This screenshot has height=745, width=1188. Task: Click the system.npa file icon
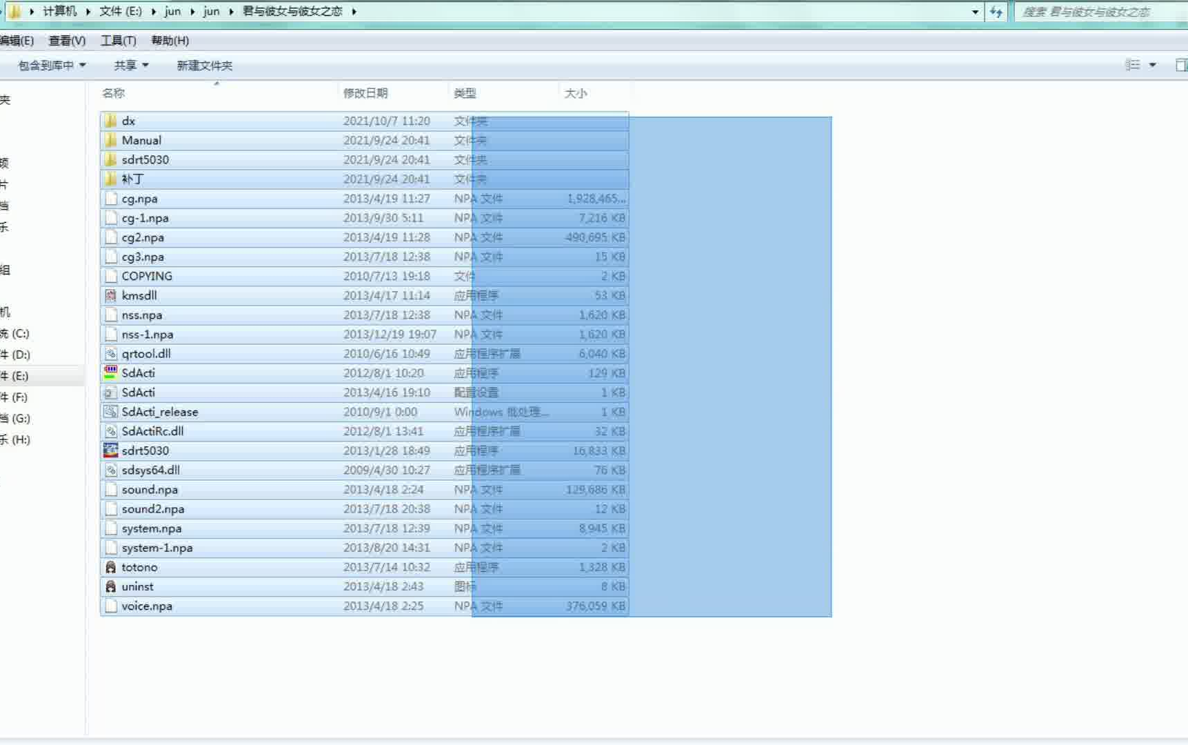[110, 528]
